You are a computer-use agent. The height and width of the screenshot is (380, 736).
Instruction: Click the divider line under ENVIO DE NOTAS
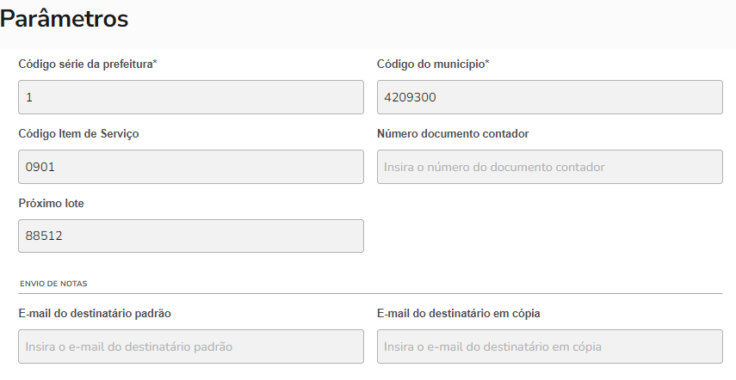point(370,293)
